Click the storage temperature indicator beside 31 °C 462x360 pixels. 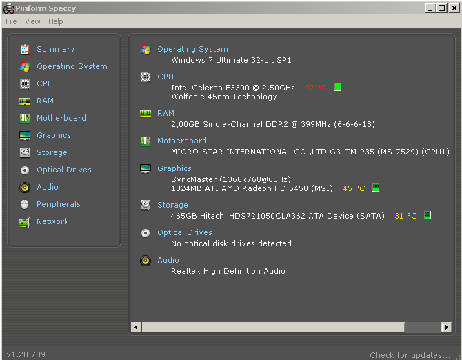click(x=428, y=215)
